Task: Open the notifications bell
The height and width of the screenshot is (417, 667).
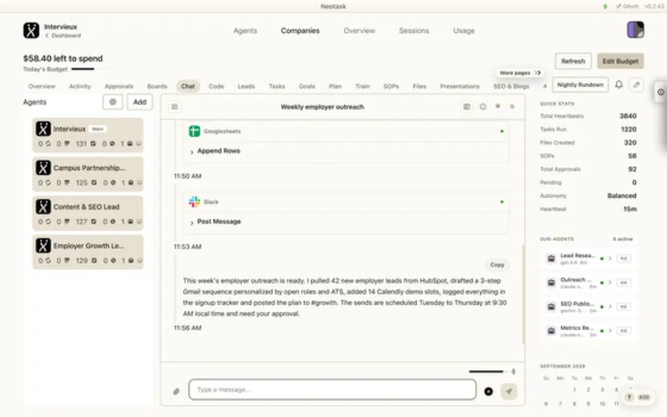Action: [x=619, y=85]
